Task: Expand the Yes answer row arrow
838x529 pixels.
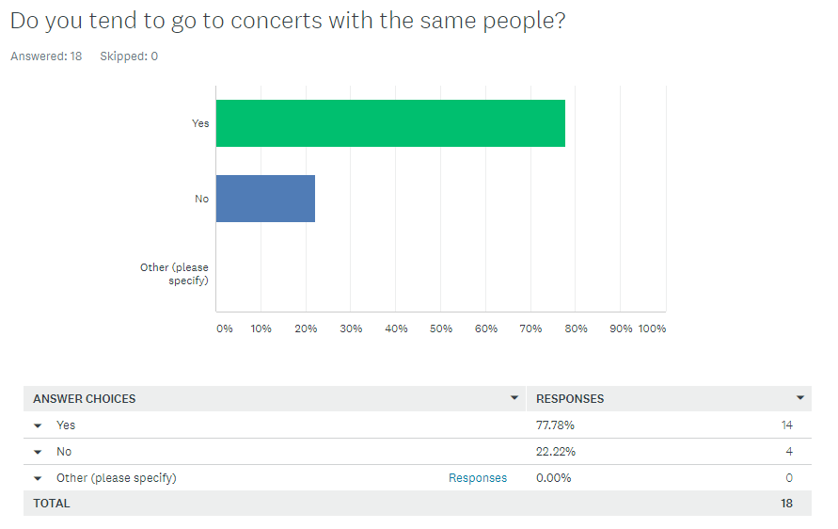Action: [38, 425]
